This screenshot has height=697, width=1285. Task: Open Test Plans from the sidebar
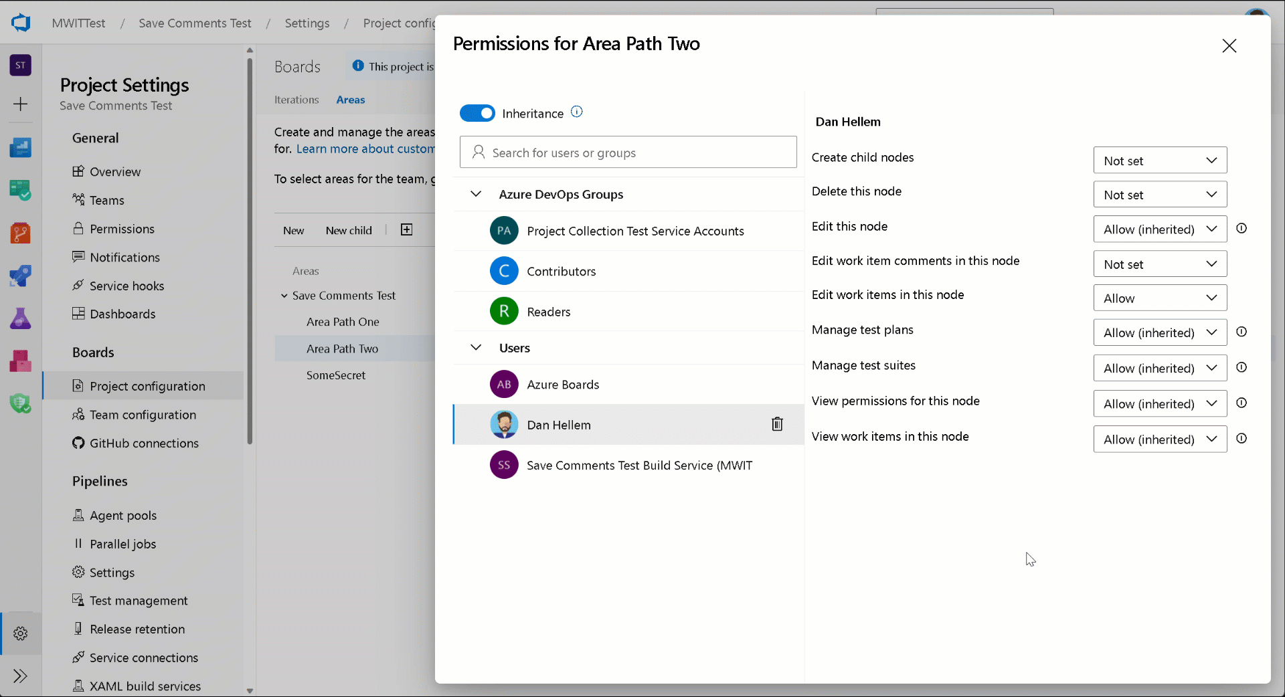[x=21, y=318]
